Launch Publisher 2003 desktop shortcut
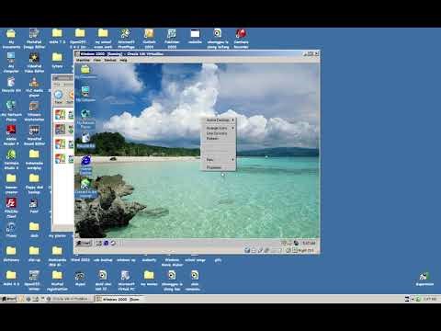 [x=172, y=39]
